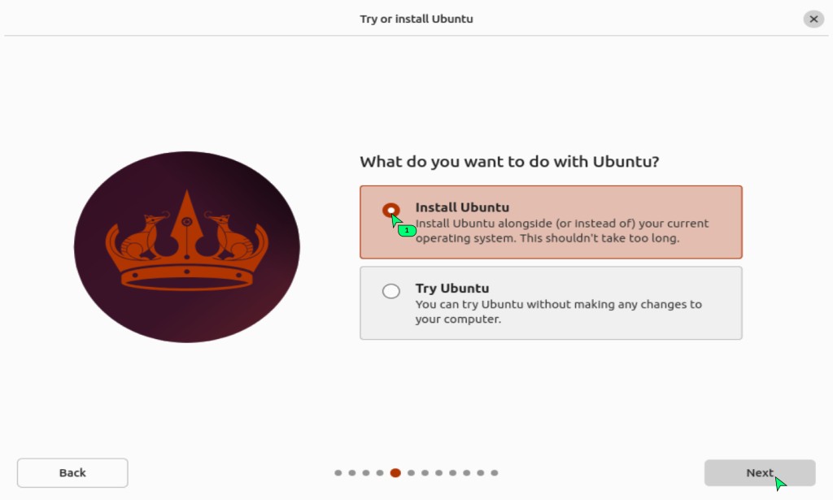Click the eighth page indicator dot
Image resolution: width=833 pixels, height=500 pixels.
pyautogui.click(x=438, y=472)
